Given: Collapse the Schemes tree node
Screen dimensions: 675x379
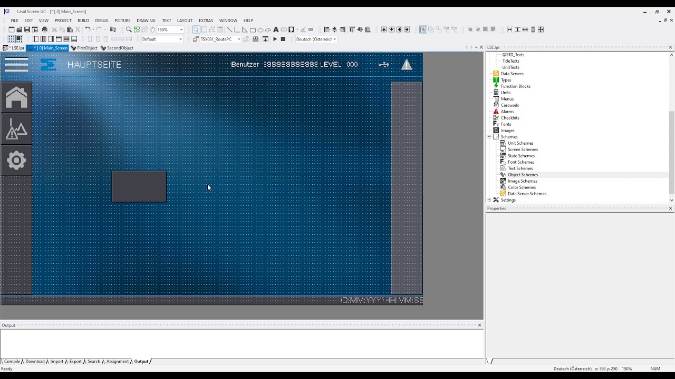Looking at the screenshot, I should (489, 137).
